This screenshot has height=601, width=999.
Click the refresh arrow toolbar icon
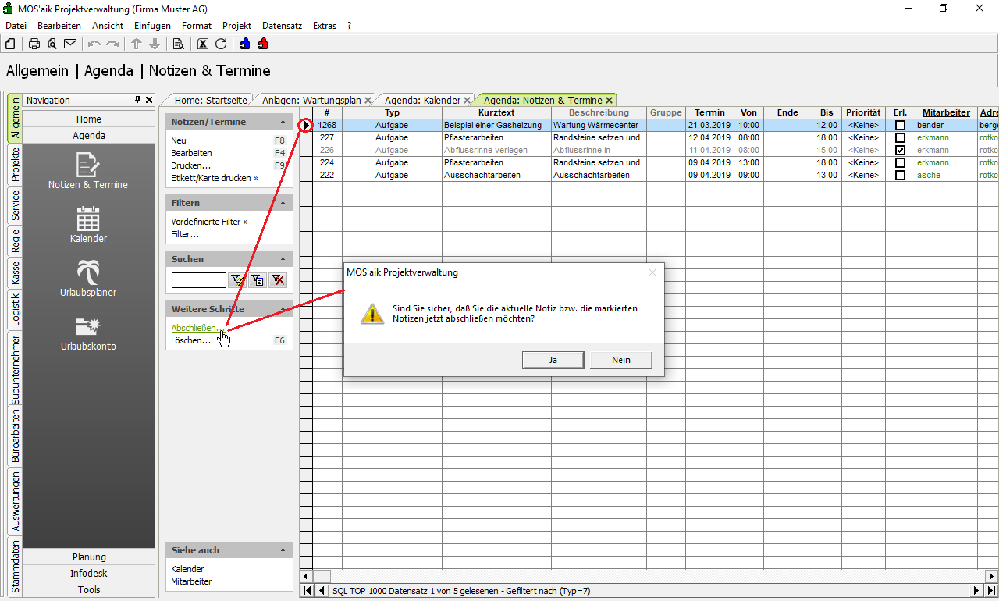[x=221, y=44]
